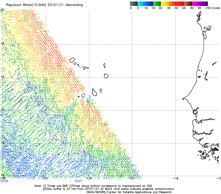Click the legend label '25'
Screen dimensions: 221x194
coord(169,8)
